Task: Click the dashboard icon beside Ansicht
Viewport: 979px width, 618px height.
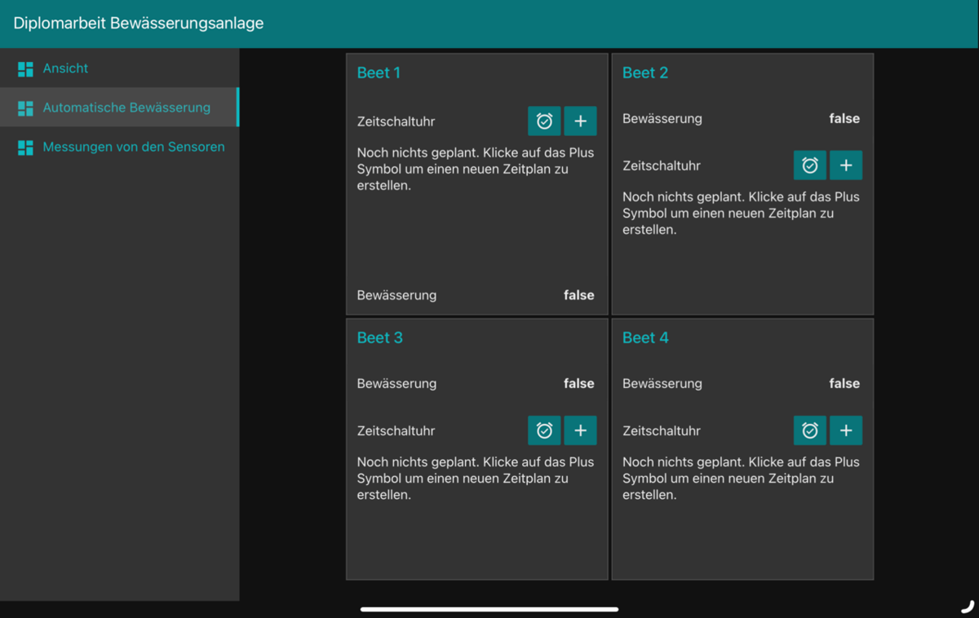Action: click(25, 69)
